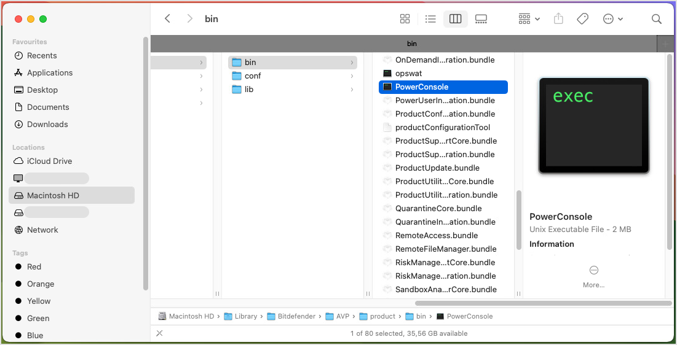Select gallery view in toolbar
The height and width of the screenshot is (345, 677).
click(481, 19)
